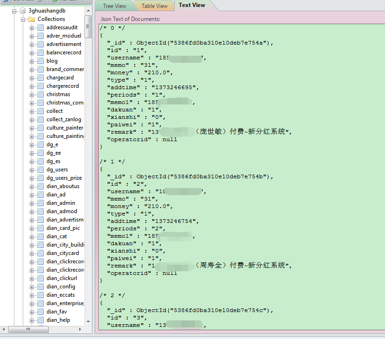Viewport: 385px width, 339px height.
Task: Click the dian_admin table icon
Action: point(40,203)
